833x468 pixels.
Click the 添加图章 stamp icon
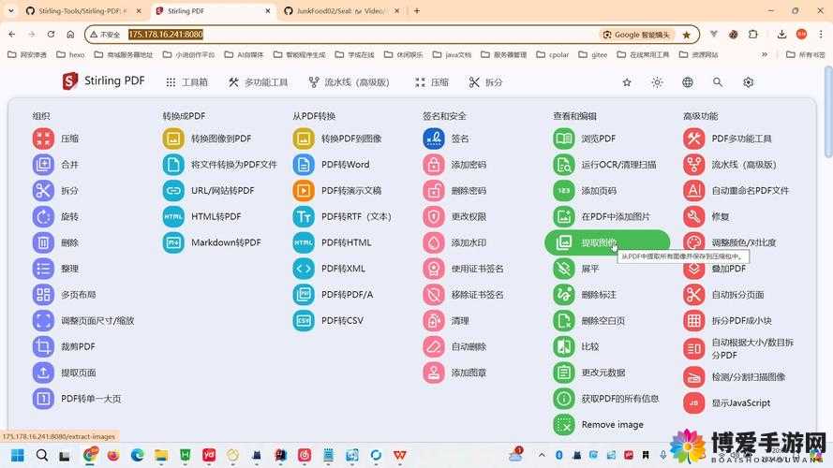point(434,373)
